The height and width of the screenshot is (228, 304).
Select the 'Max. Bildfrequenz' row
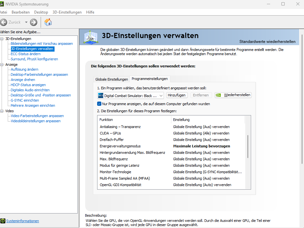click(x=171, y=159)
